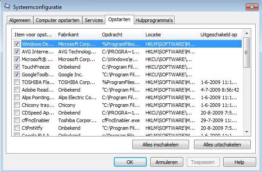Click the Google Inc. manufacturer cell
This screenshot has width=262, height=172.
pyautogui.click(x=71, y=75)
